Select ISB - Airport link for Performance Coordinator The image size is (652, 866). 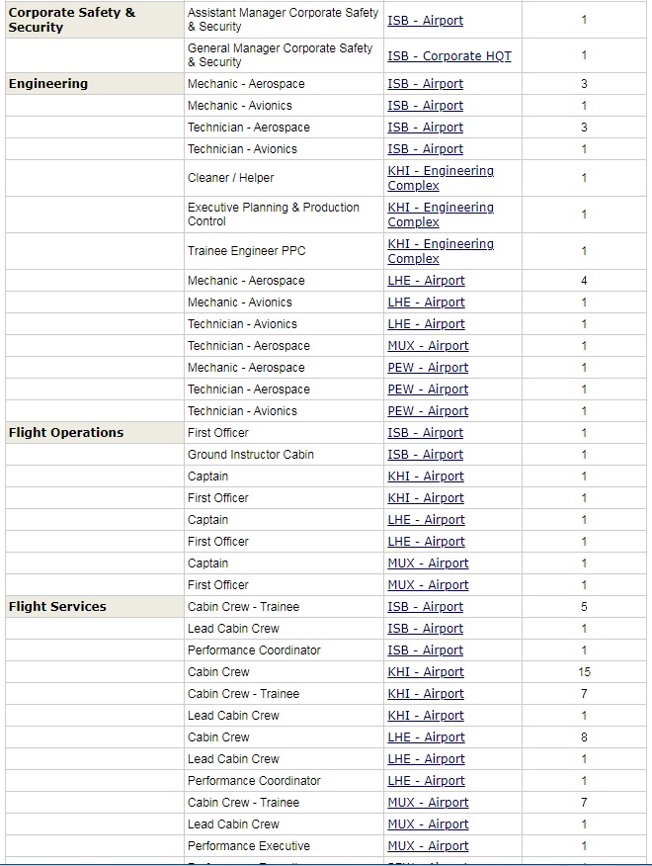(x=425, y=650)
